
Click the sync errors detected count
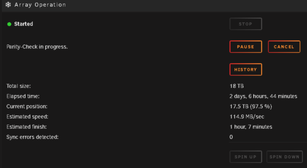pos(231,137)
